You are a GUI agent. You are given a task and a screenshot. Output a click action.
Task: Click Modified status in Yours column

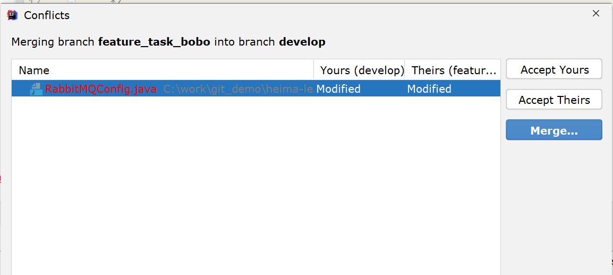coord(338,89)
